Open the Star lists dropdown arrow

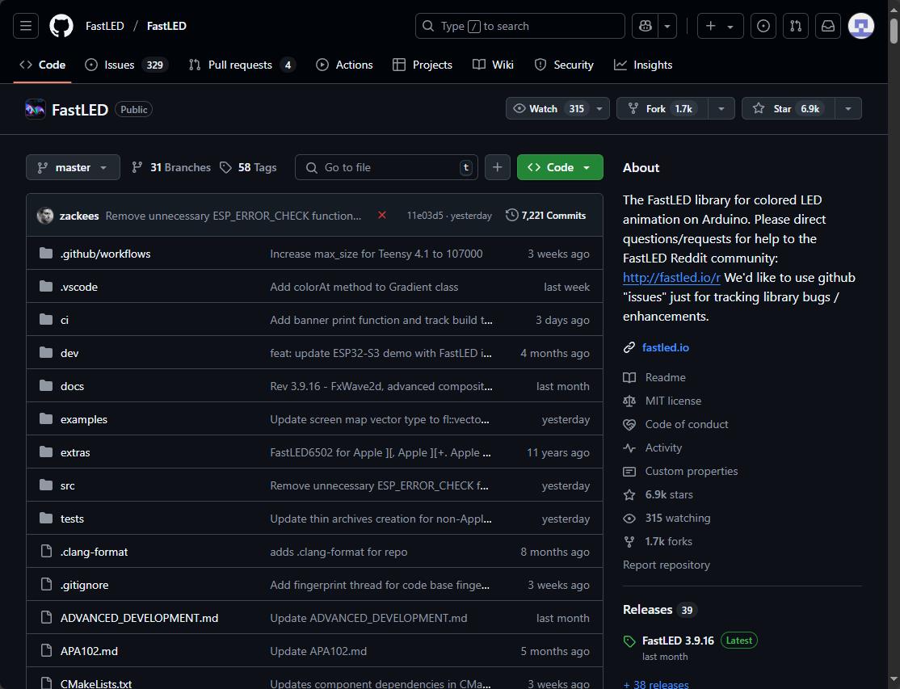(847, 108)
